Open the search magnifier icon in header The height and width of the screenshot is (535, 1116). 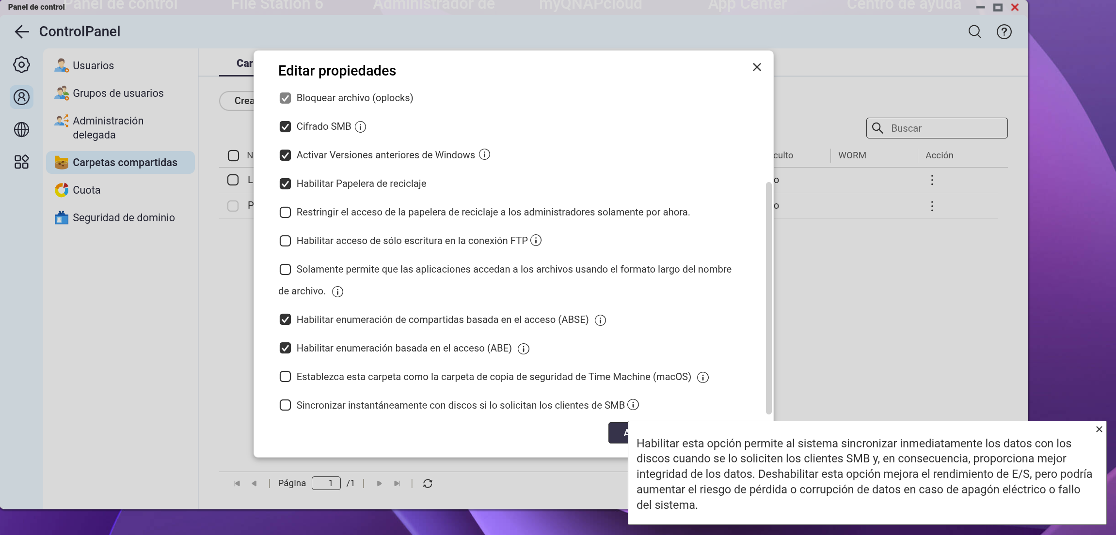click(974, 32)
